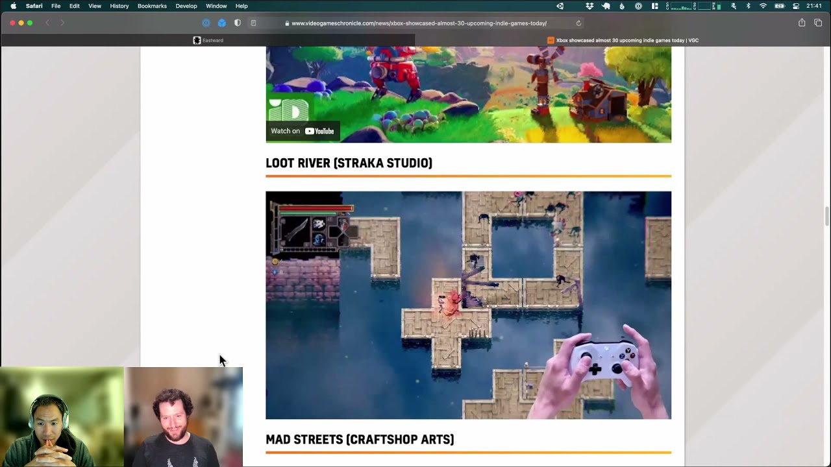Open the elephant menu bar icon

pos(606,6)
